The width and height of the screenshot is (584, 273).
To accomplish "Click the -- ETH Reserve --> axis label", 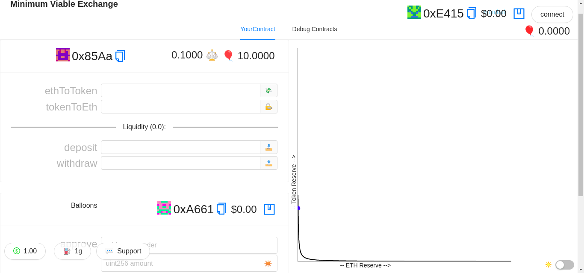I will 366,265.
